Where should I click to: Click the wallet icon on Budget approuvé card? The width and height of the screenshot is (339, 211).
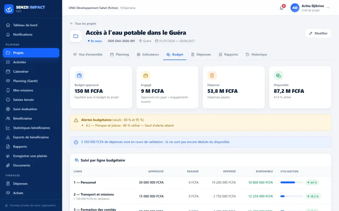tap(79, 76)
